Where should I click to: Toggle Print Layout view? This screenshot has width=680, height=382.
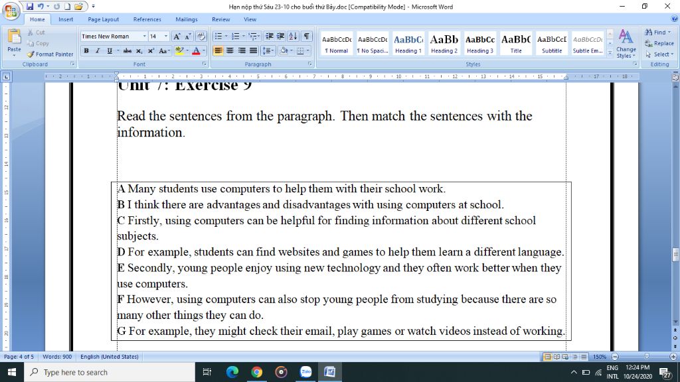pyautogui.click(x=547, y=357)
